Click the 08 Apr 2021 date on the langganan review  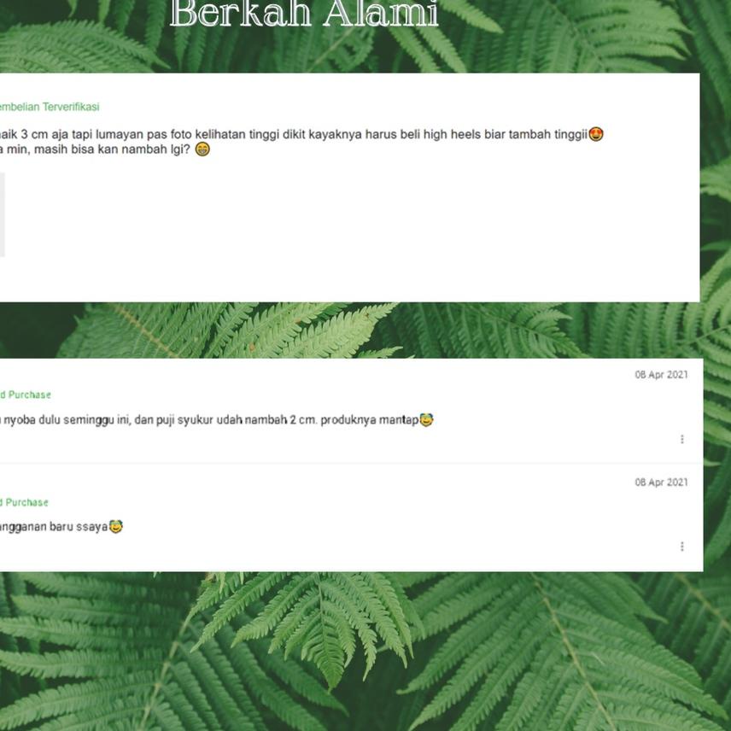click(x=661, y=482)
